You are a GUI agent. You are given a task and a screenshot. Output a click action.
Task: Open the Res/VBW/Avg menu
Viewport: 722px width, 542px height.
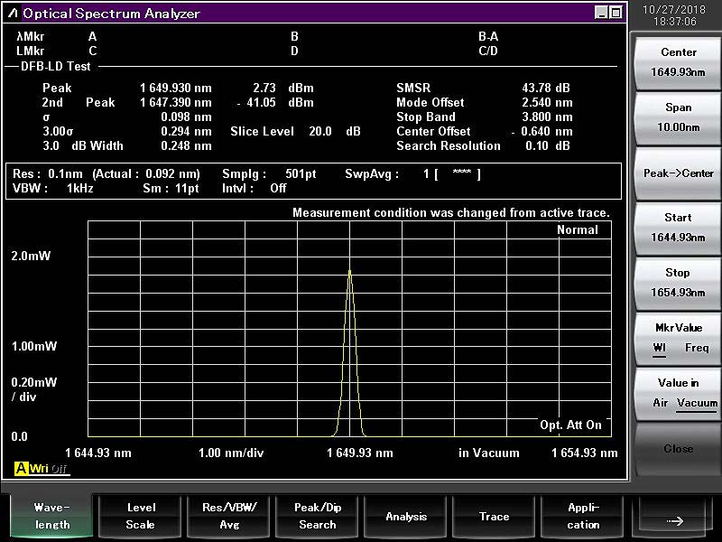click(229, 516)
